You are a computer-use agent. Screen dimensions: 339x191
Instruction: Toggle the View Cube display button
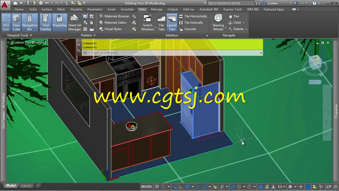[x=16, y=22]
